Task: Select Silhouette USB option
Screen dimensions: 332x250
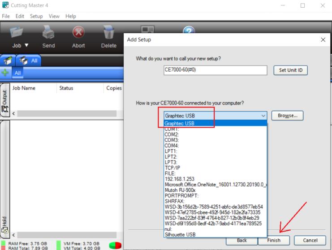Action: point(216,235)
